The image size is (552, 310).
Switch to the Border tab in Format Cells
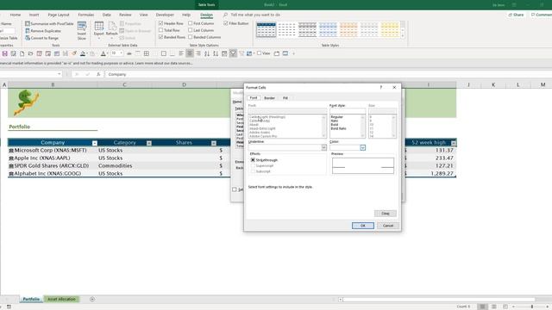coord(270,98)
